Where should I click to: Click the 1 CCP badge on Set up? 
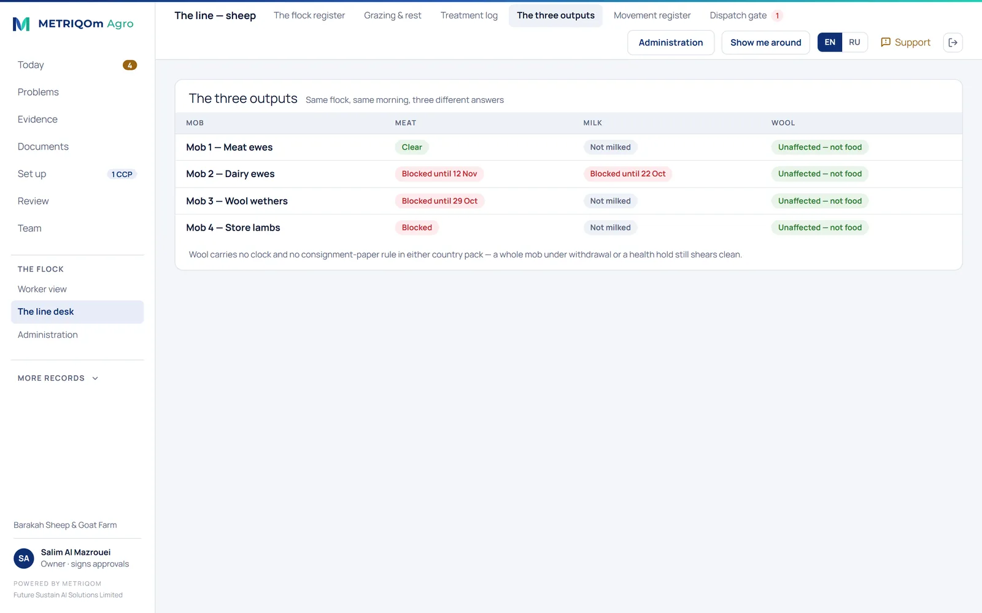coord(122,174)
